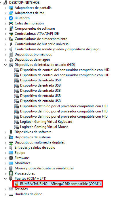Screen dimensions: 118x199
Task: Click the Controladoras de bus serie universal USB icon
Action: (x=11, y=44)
